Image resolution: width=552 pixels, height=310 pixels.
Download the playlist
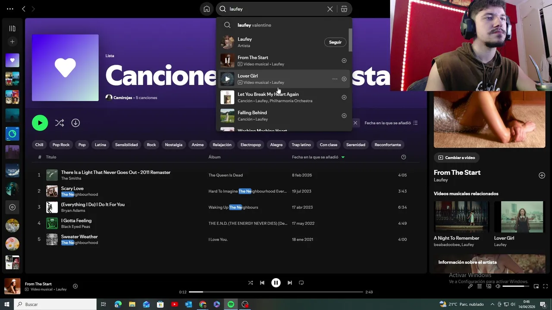75,123
